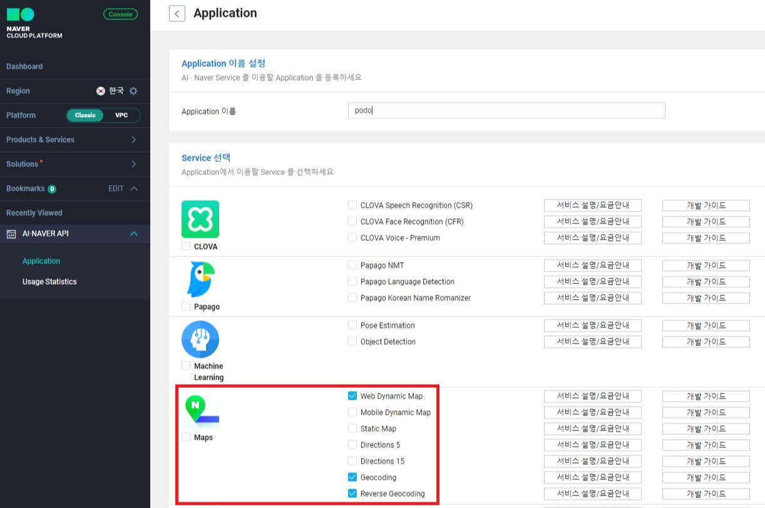Viewport: 765px width, 508px height.
Task: Open 서비스 설명/요금안내 for Pose Estimation
Action: 592,325
